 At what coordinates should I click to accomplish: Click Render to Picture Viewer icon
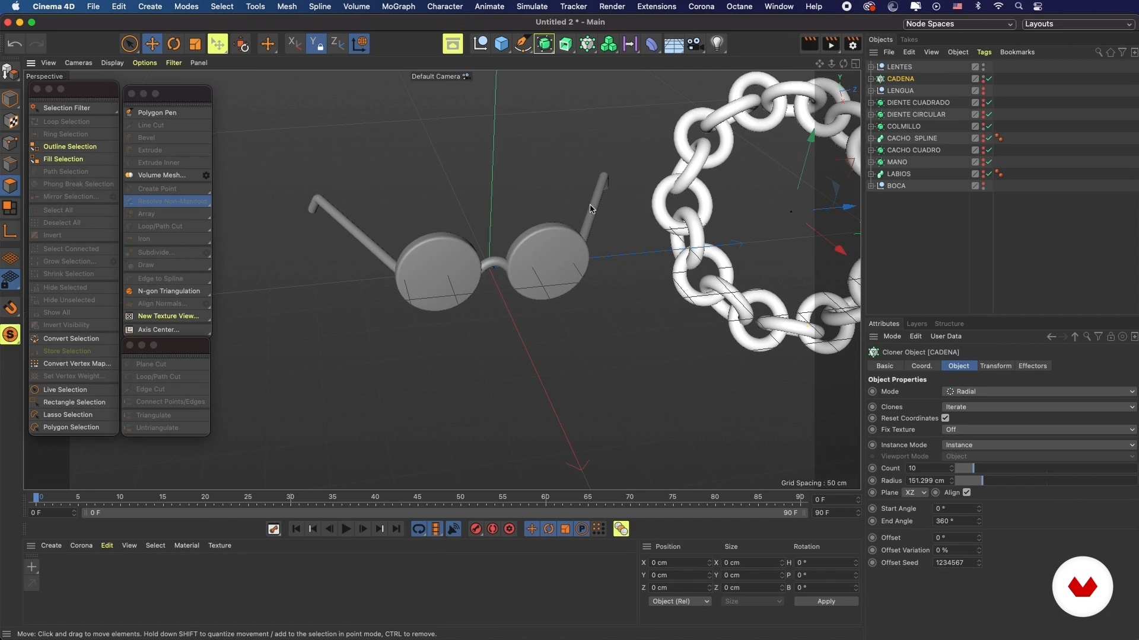[x=831, y=44]
